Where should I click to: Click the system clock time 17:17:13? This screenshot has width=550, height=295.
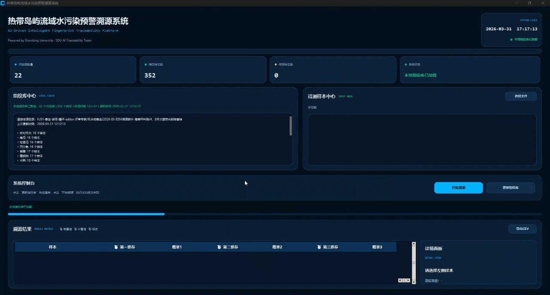[527, 29]
